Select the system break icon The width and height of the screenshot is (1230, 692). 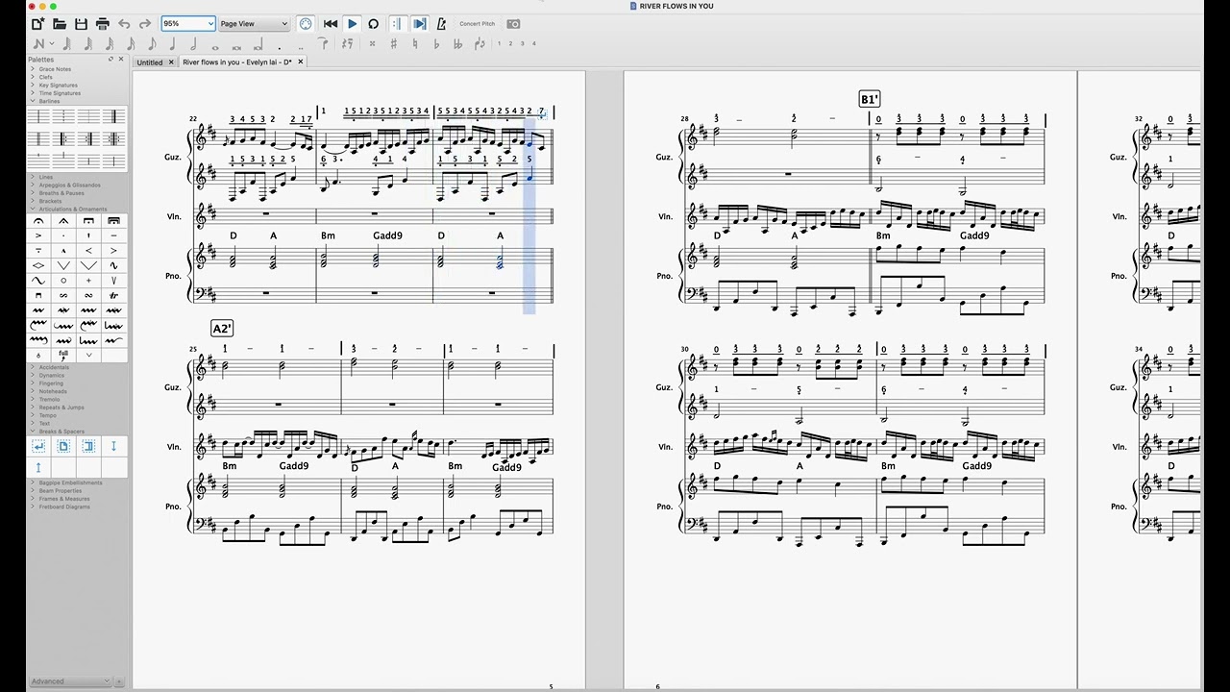38,446
